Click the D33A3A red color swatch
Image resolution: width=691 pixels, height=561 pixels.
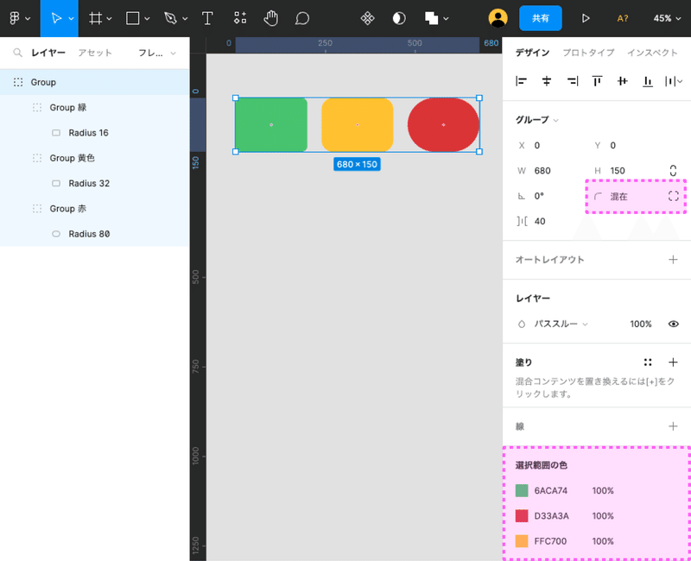(522, 515)
